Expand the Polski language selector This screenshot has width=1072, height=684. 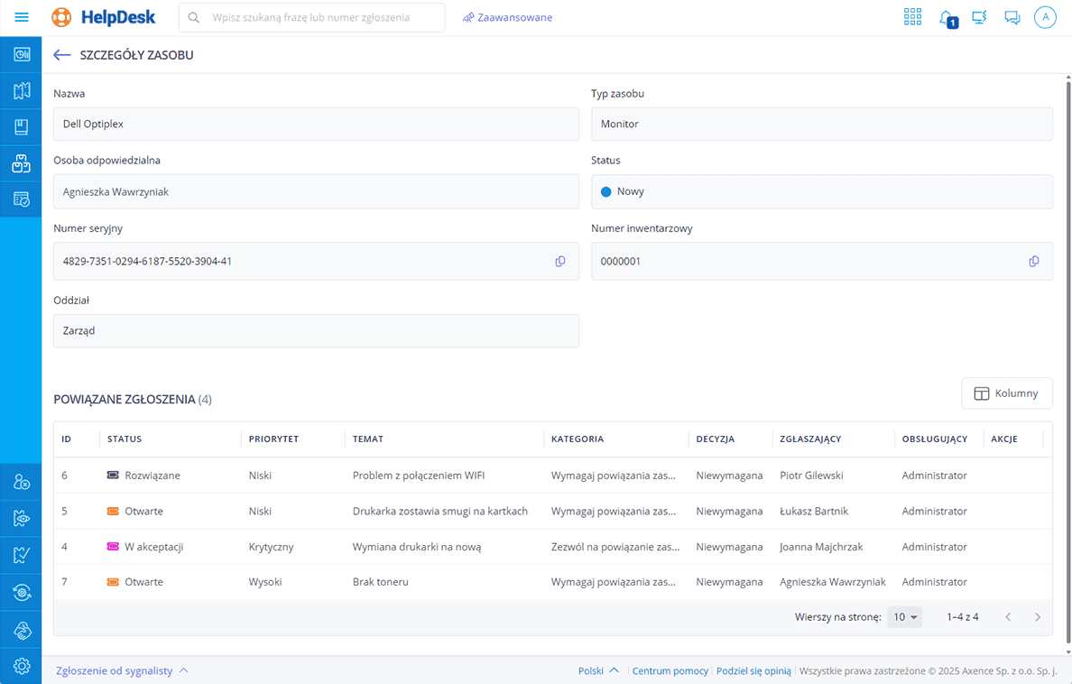(598, 670)
